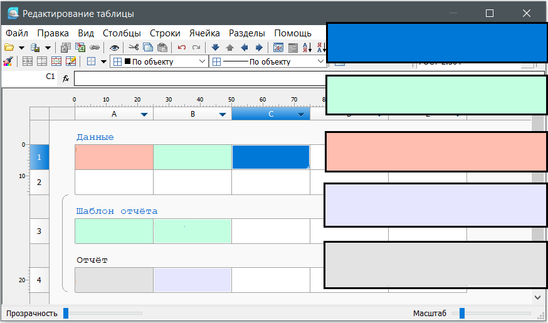Click the chain link icon

(x=95, y=47)
